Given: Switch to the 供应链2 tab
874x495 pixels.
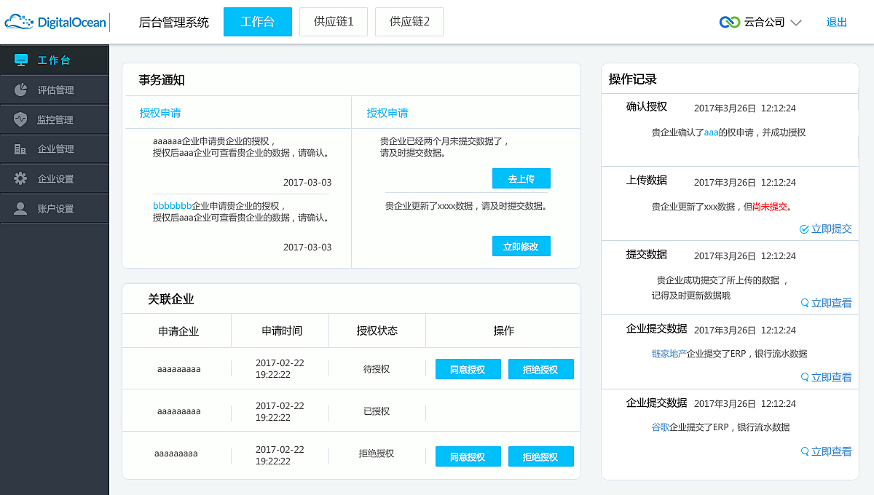Looking at the screenshot, I should pos(409,22).
